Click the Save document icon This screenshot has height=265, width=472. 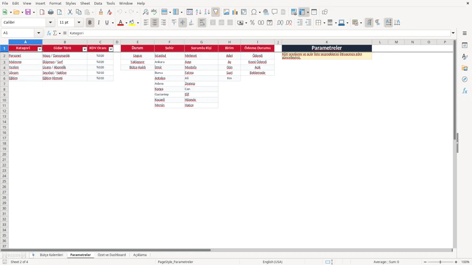(28, 12)
